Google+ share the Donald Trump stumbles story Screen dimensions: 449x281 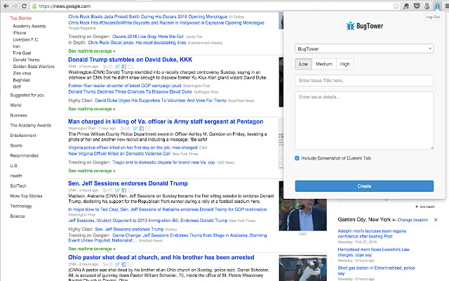coord(107,67)
